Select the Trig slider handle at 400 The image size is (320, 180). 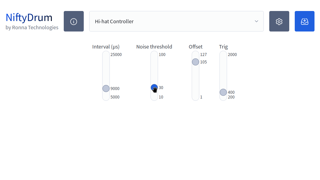[x=223, y=92]
